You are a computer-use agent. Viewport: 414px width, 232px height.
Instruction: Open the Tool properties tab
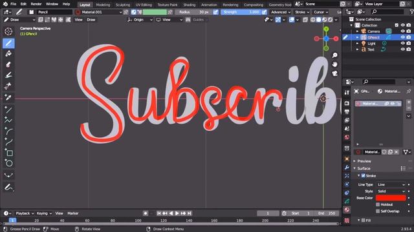(x=347, y=92)
